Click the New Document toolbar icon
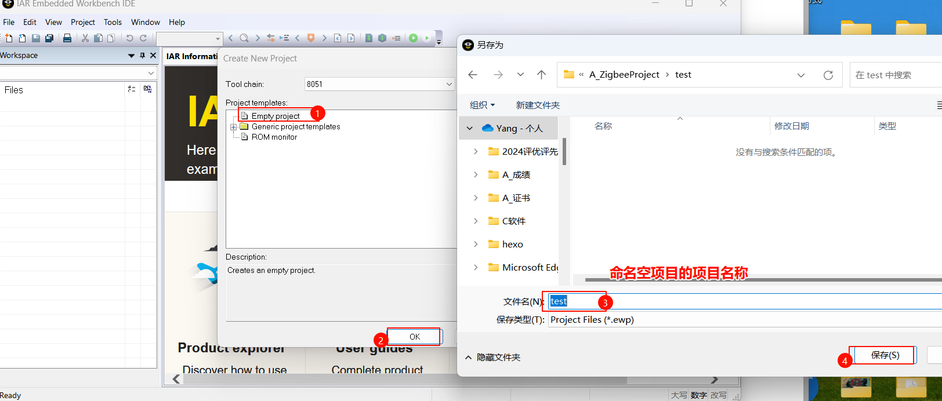The image size is (942, 401). (x=9, y=38)
